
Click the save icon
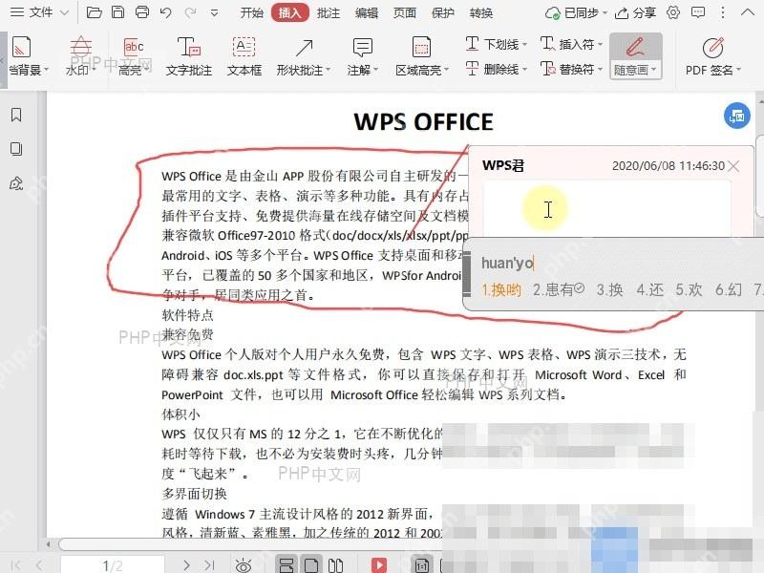click(117, 12)
